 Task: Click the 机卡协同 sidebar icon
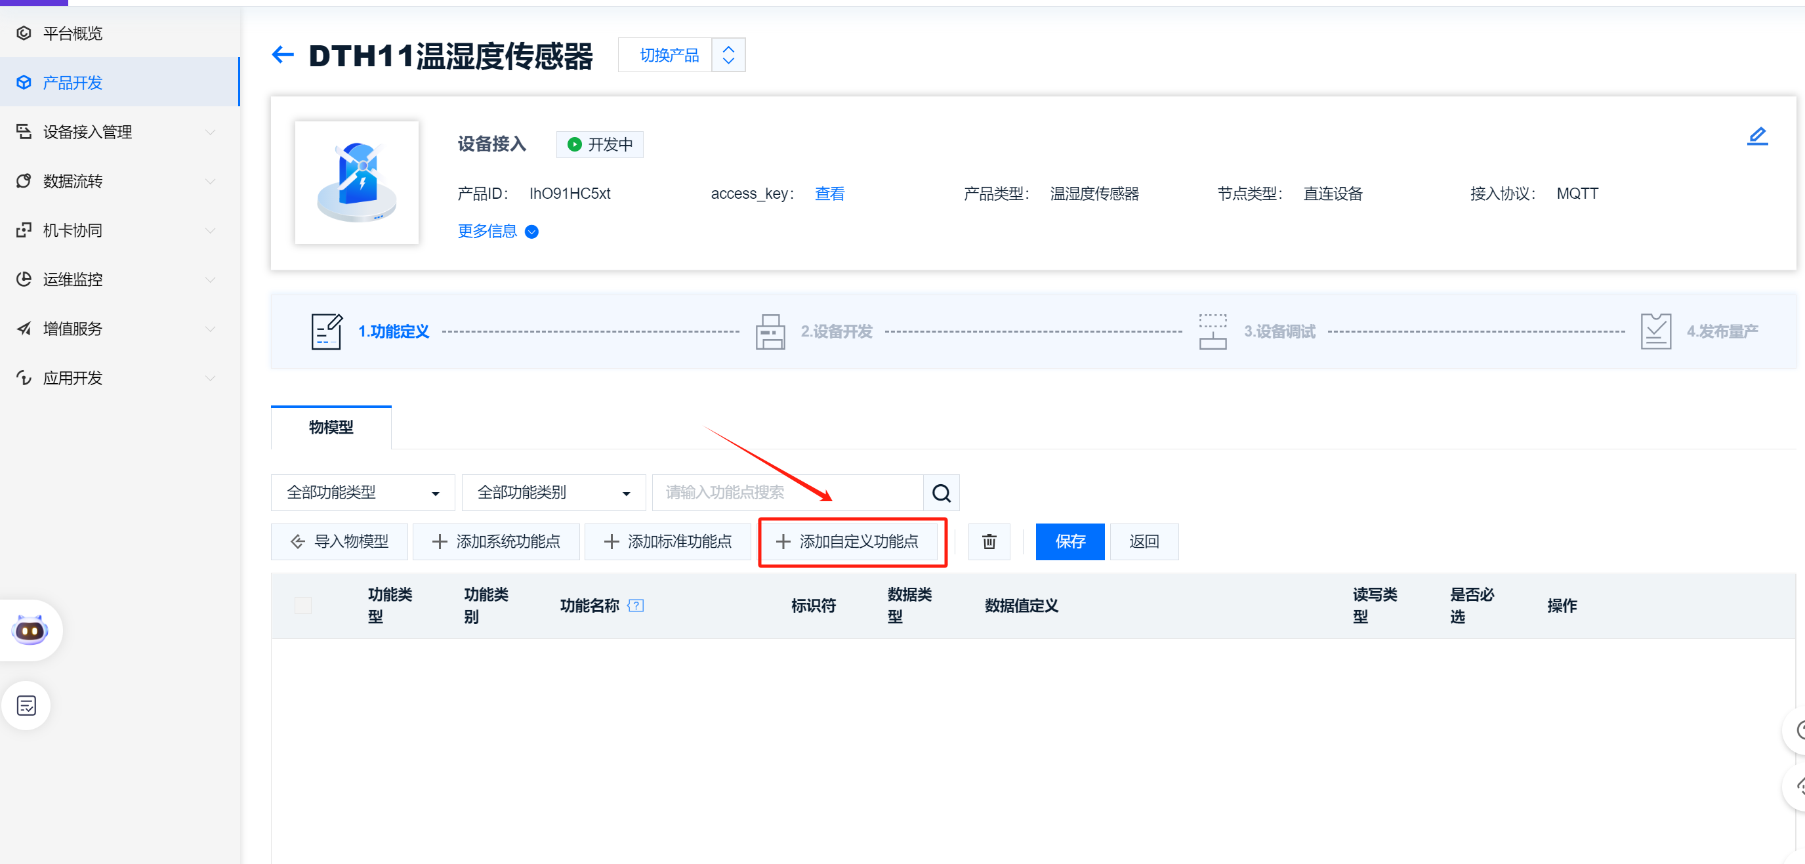(24, 230)
